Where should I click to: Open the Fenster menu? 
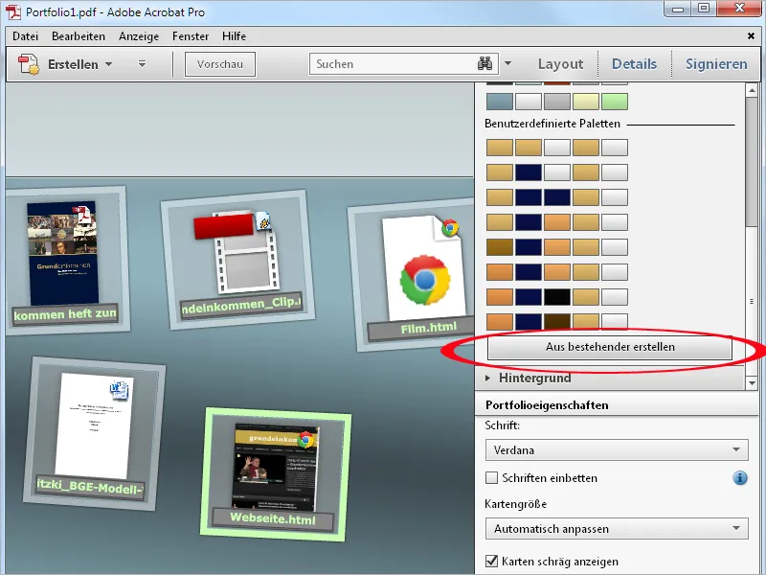click(x=191, y=36)
